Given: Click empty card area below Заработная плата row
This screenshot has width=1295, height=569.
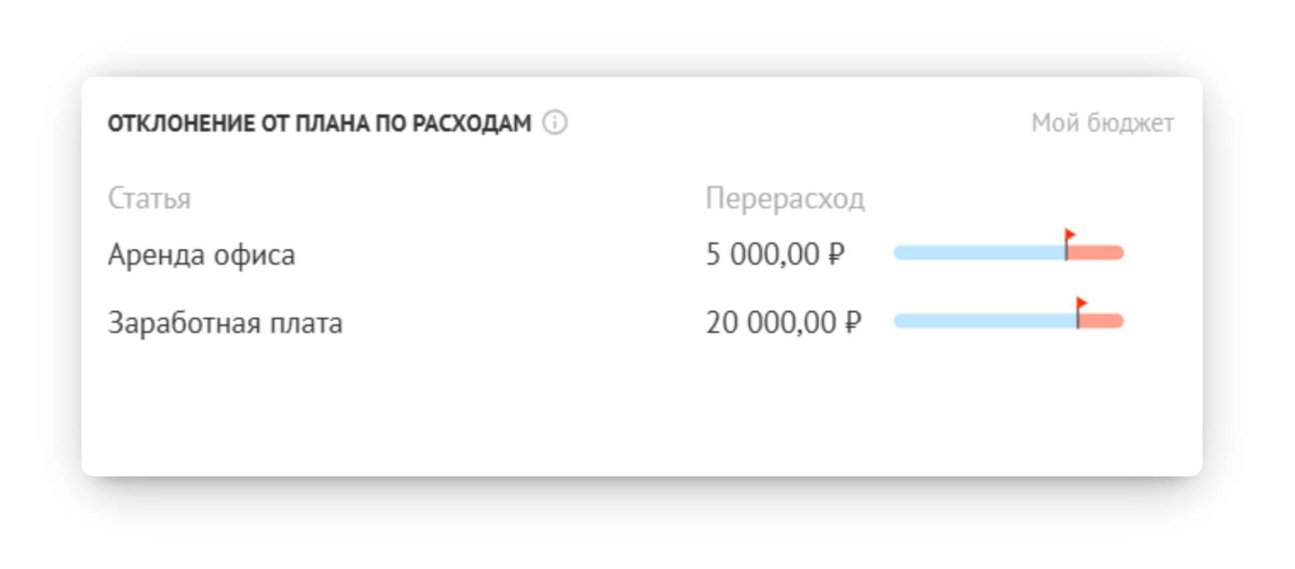Looking at the screenshot, I should (641, 407).
